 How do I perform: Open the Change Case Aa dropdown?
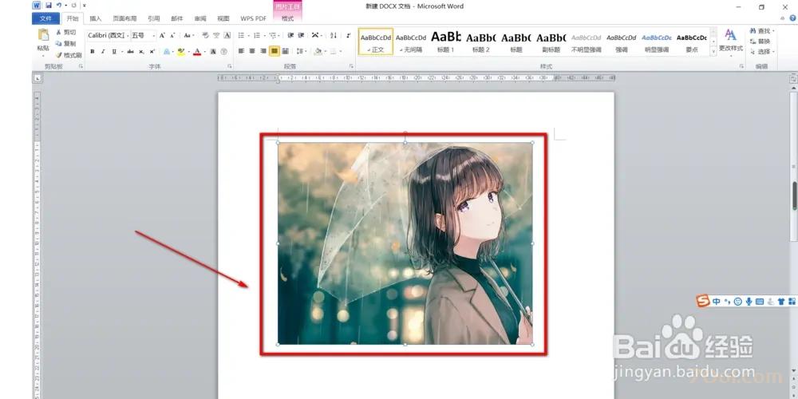pos(189,35)
